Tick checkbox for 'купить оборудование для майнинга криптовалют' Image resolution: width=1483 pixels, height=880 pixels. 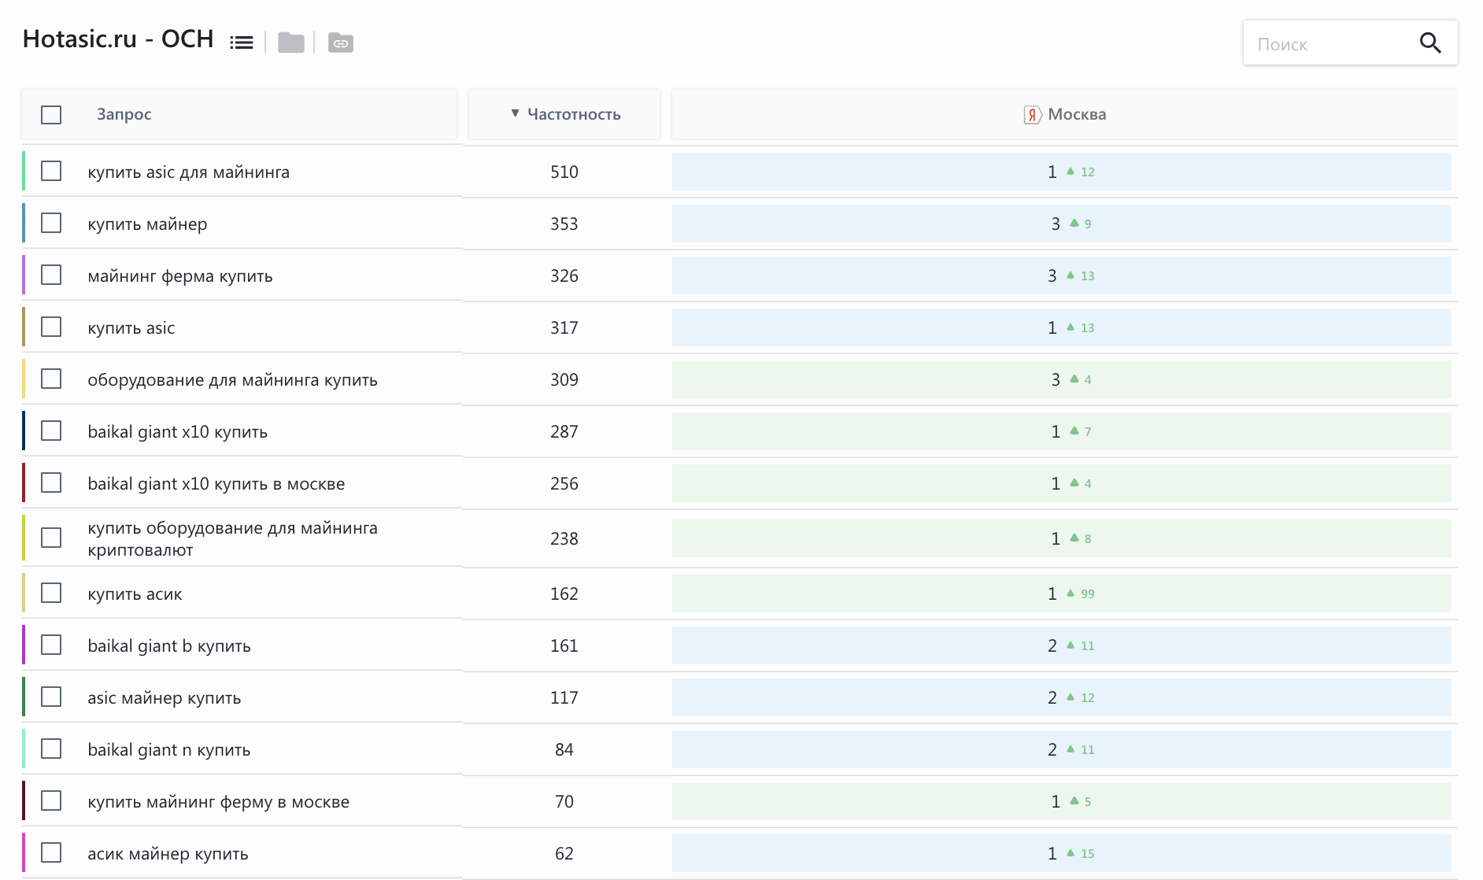[51, 538]
